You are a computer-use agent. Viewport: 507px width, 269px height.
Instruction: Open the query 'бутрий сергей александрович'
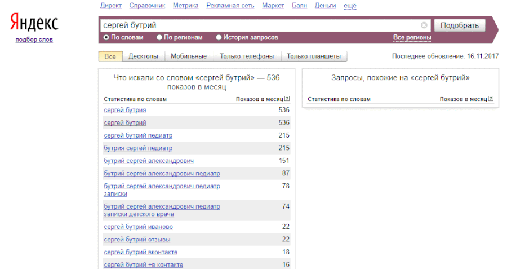tap(149, 161)
